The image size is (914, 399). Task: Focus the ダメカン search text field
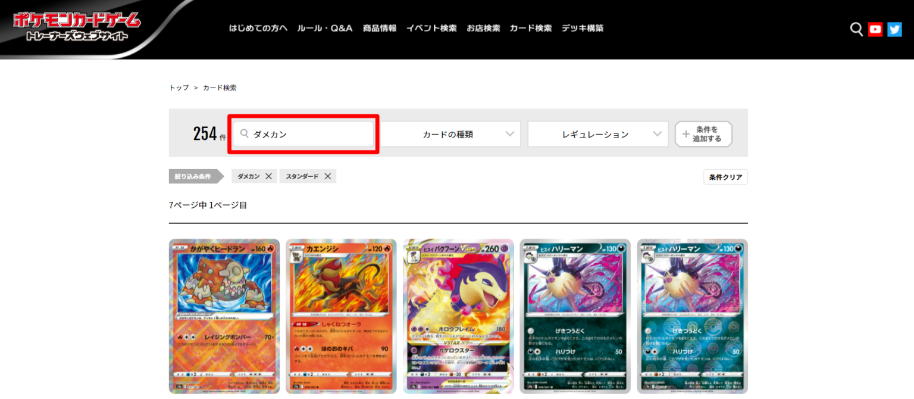point(303,134)
